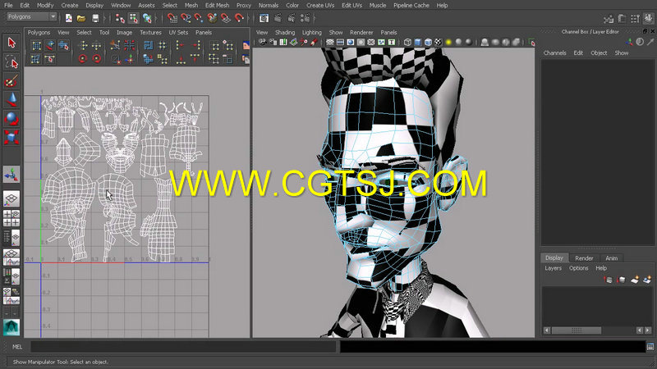The height and width of the screenshot is (369, 657).
Task: Open viewport Lighting menu
Action: pos(312,32)
